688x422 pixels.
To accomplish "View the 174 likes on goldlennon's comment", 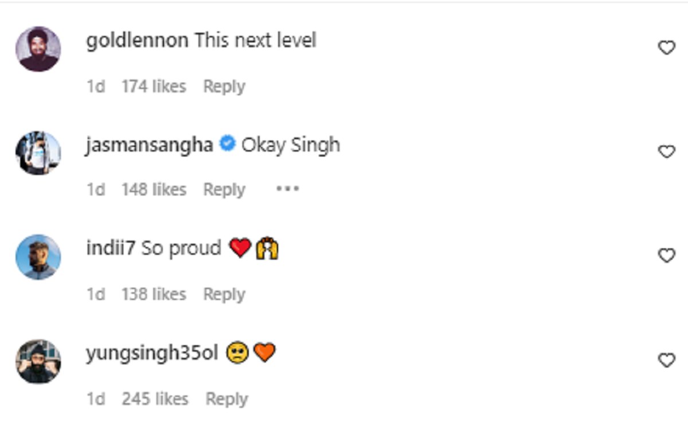I will pos(154,87).
